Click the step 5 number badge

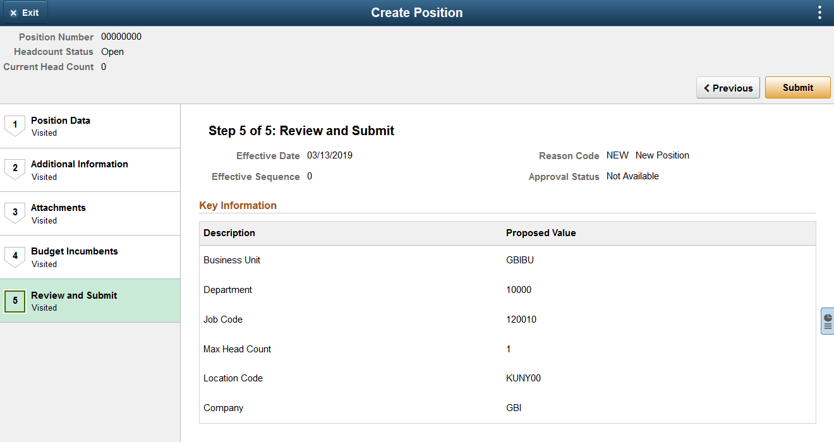[15, 301]
